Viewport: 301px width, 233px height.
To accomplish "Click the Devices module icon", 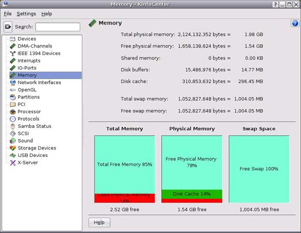I will coord(13,39).
